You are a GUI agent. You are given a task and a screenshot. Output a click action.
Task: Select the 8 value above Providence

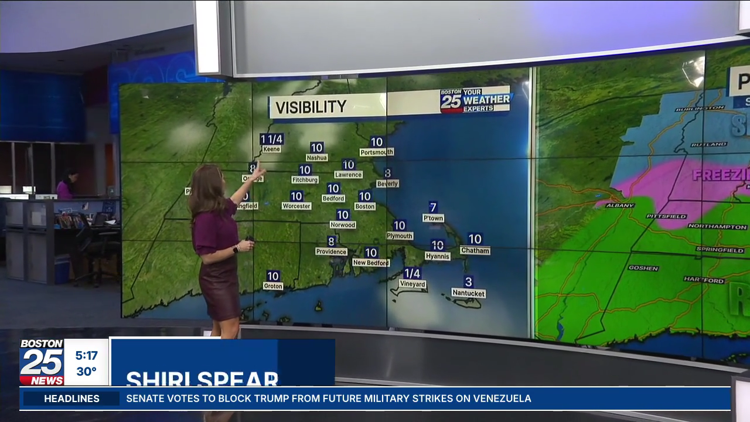click(x=331, y=241)
